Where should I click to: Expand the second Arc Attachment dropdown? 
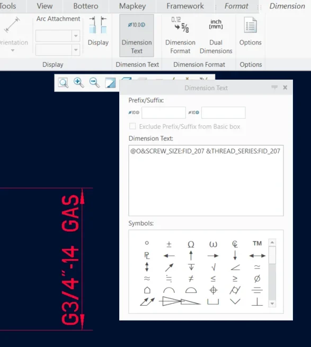click(76, 50)
